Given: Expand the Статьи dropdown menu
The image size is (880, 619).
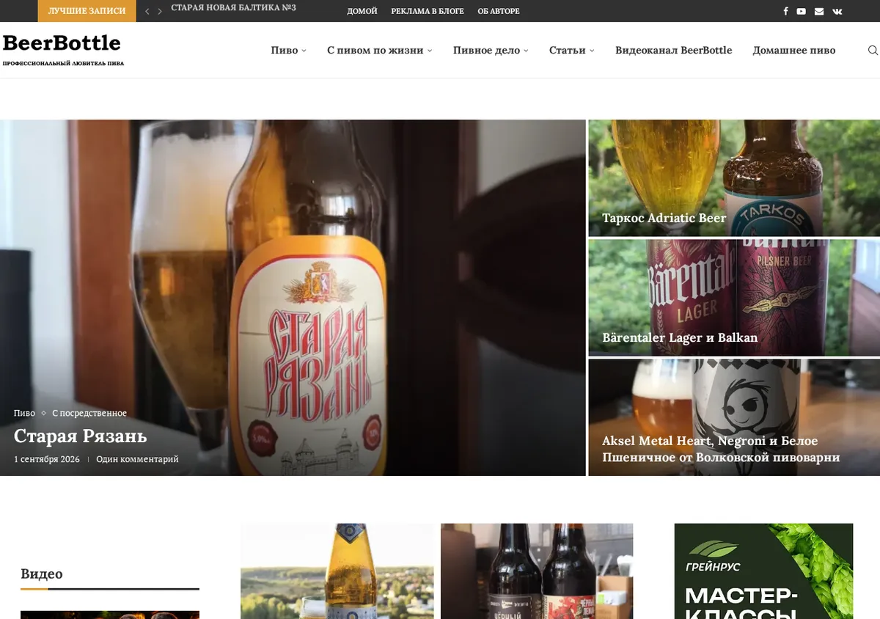Looking at the screenshot, I should [571, 50].
